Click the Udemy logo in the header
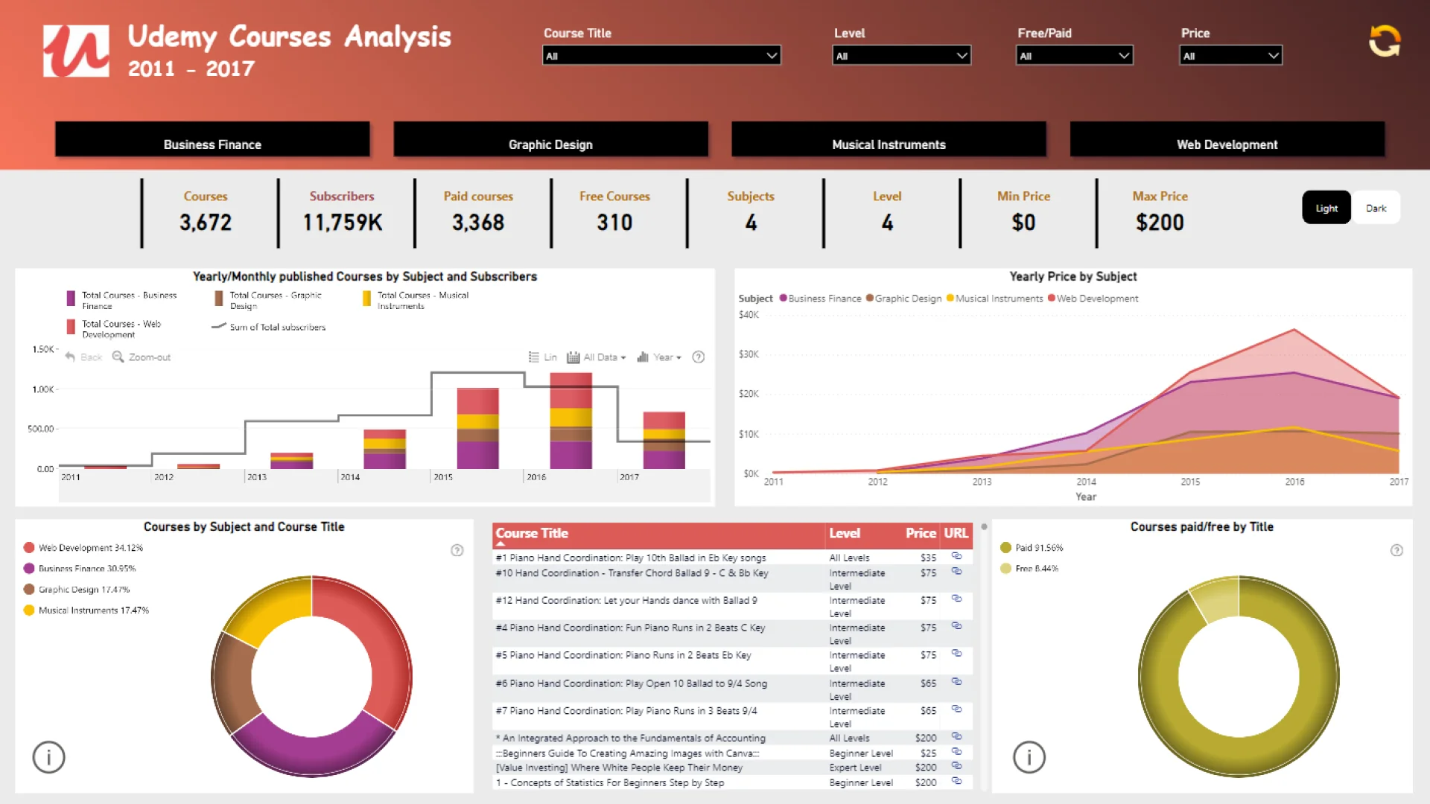 tap(76, 51)
